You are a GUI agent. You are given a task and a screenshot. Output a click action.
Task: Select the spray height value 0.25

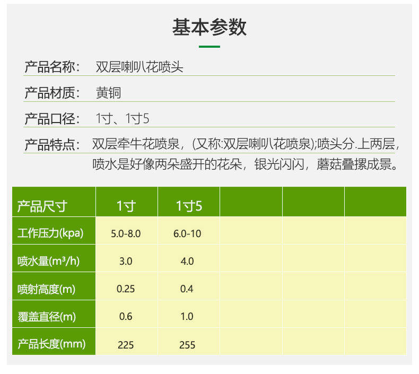coord(126,289)
